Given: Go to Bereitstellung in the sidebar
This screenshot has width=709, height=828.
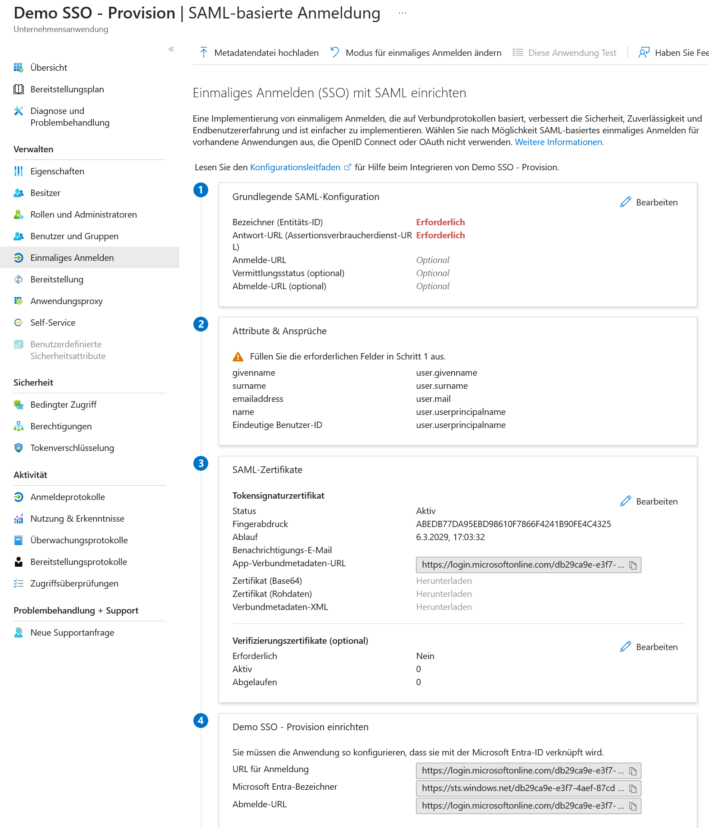Looking at the screenshot, I should point(90,279).
